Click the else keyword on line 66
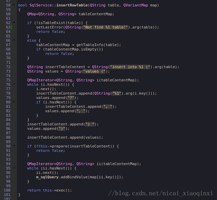The width and height of the screenshot is (217, 200). [x=32, y=40]
